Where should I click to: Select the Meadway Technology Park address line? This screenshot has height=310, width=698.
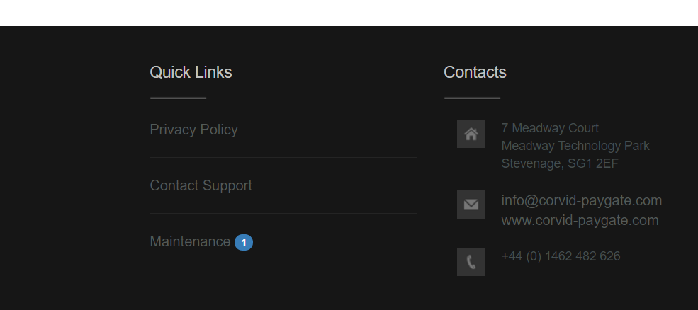point(575,146)
